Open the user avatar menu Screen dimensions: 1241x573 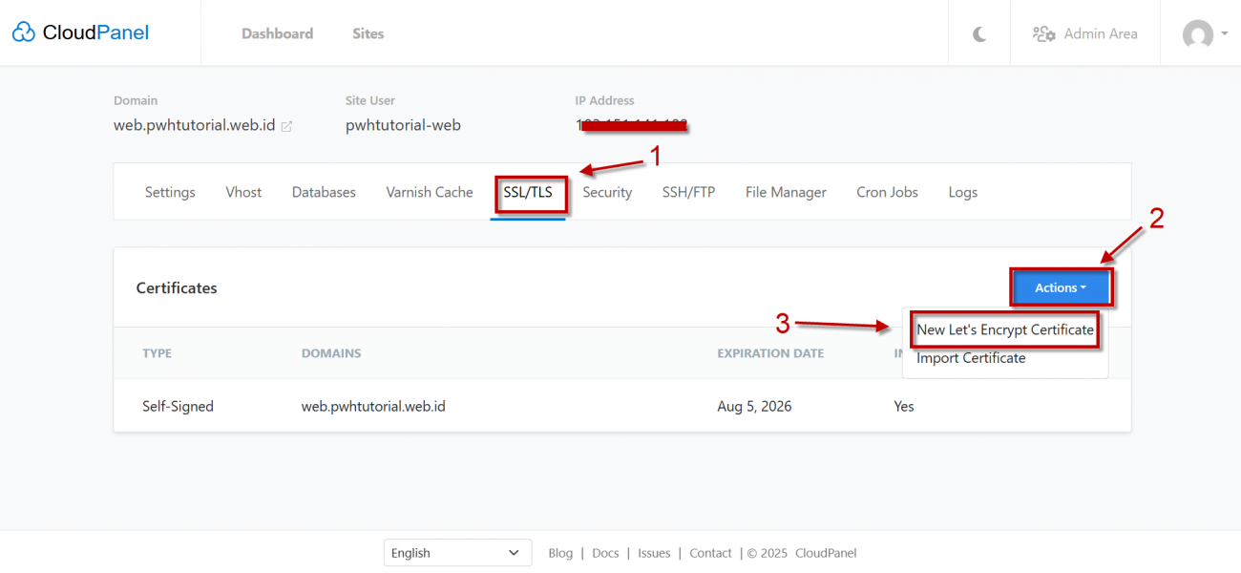click(1205, 34)
